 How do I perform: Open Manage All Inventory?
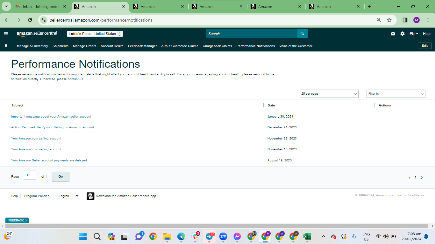pyautogui.click(x=32, y=46)
